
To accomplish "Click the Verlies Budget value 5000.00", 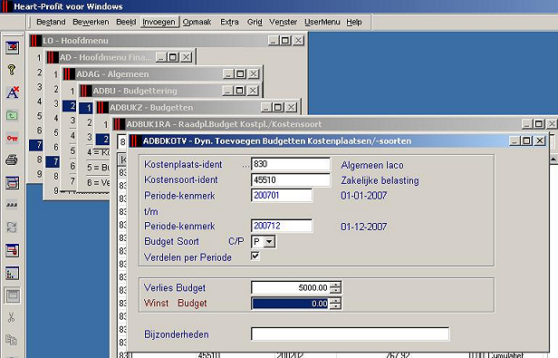I will click(x=291, y=287).
